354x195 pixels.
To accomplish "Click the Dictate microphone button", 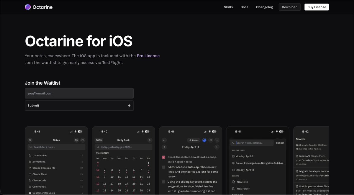I will pyautogui.click(x=194, y=140).
